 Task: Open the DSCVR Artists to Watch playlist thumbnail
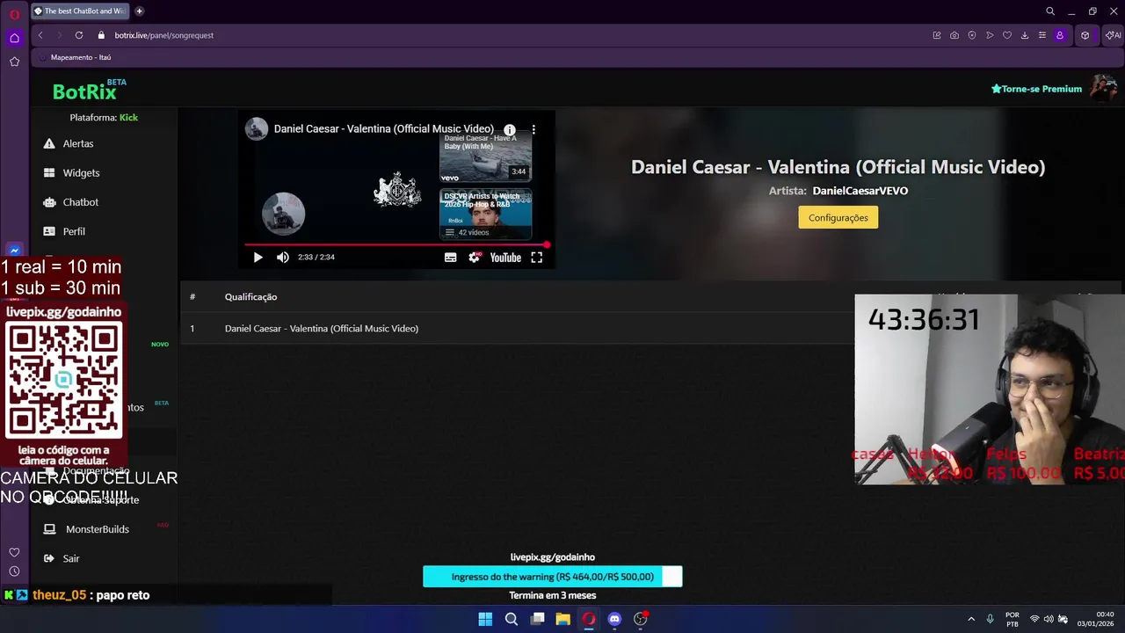(x=485, y=215)
